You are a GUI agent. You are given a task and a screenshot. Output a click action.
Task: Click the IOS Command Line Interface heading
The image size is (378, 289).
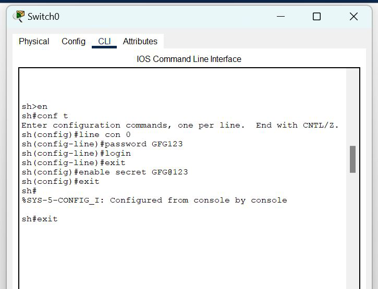tap(189, 59)
